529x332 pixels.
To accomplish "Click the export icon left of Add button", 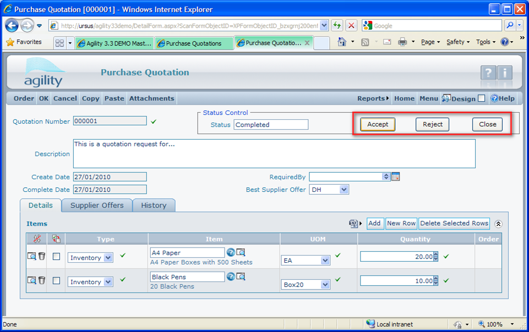I will [x=354, y=223].
